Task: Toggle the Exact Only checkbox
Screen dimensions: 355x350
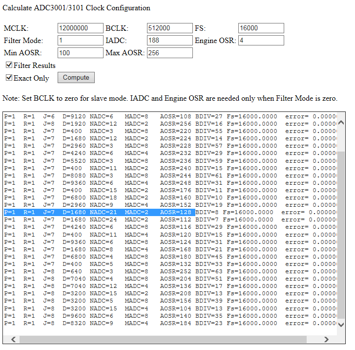Action: pyautogui.click(x=9, y=78)
